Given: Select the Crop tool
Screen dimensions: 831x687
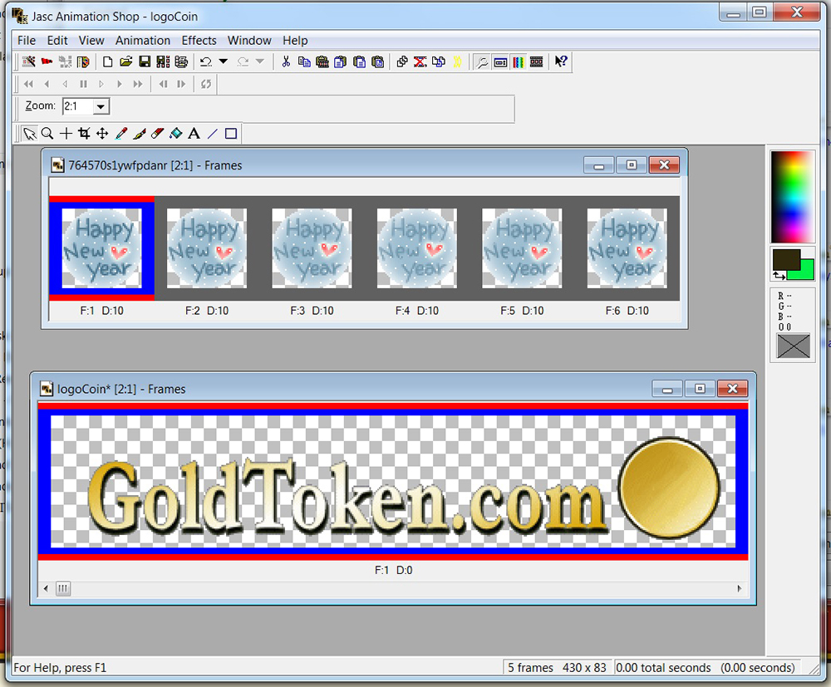Looking at the screenshot, I should click(84, 134).
